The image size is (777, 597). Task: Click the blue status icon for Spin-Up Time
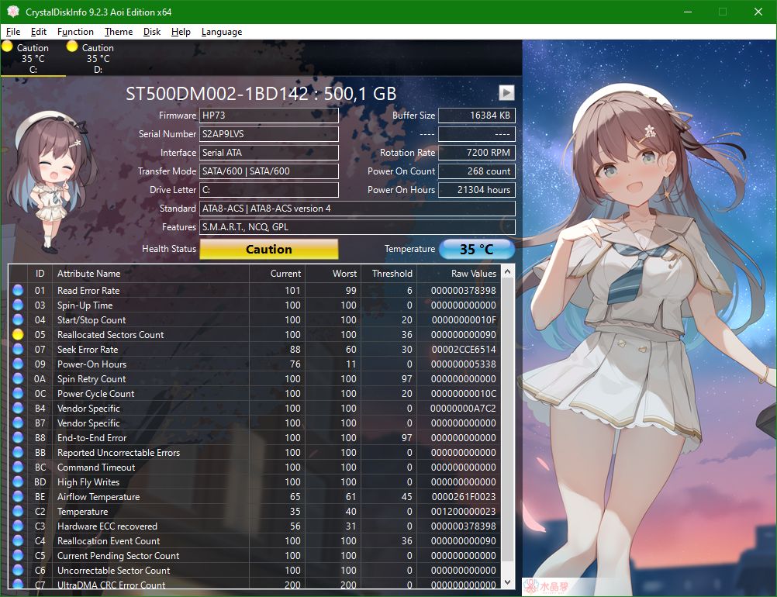[18, 305]
